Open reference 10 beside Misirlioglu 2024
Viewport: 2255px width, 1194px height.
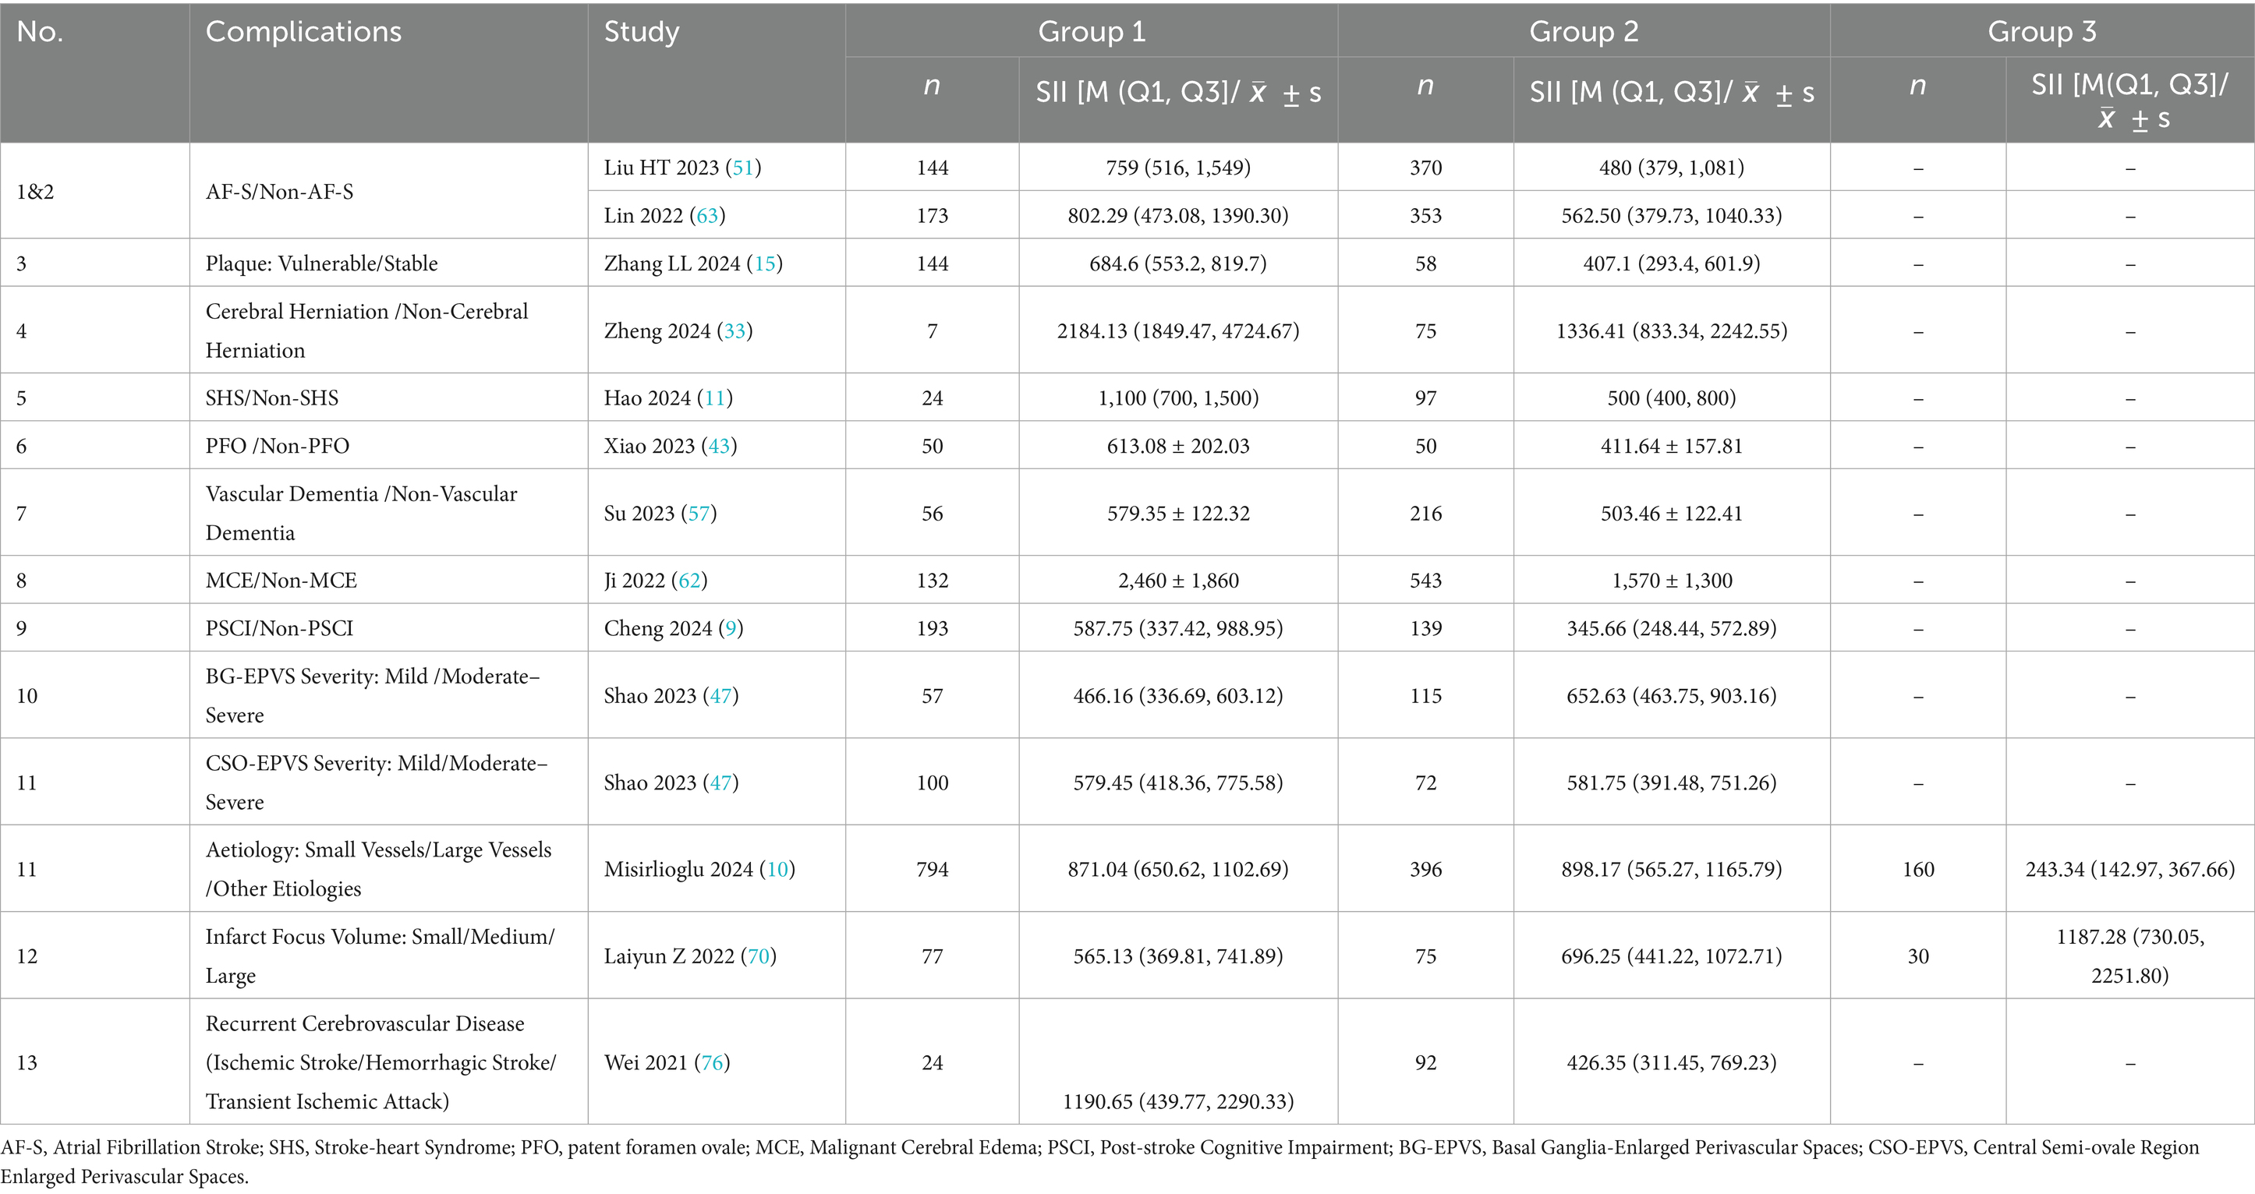point(777,870)
